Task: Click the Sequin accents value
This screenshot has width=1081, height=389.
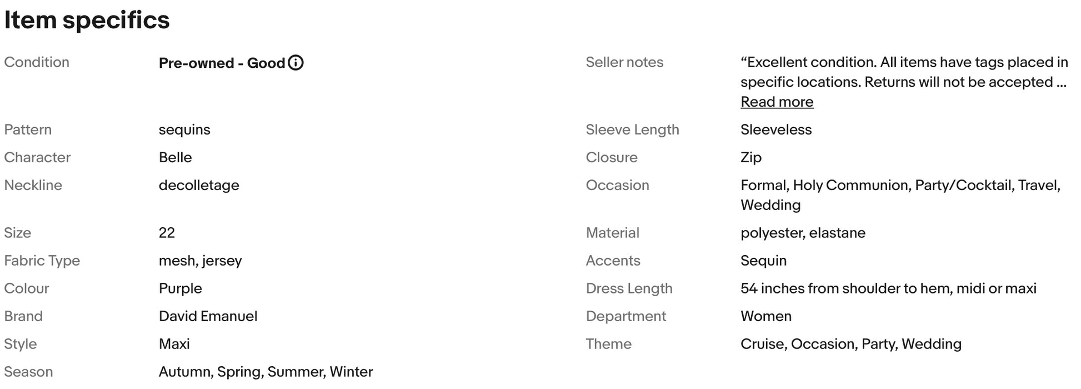Action: [x=763, y=261]
